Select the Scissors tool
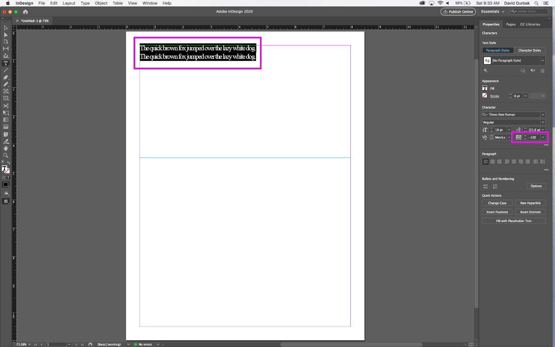Screen dimensions: 555x347 6,105
